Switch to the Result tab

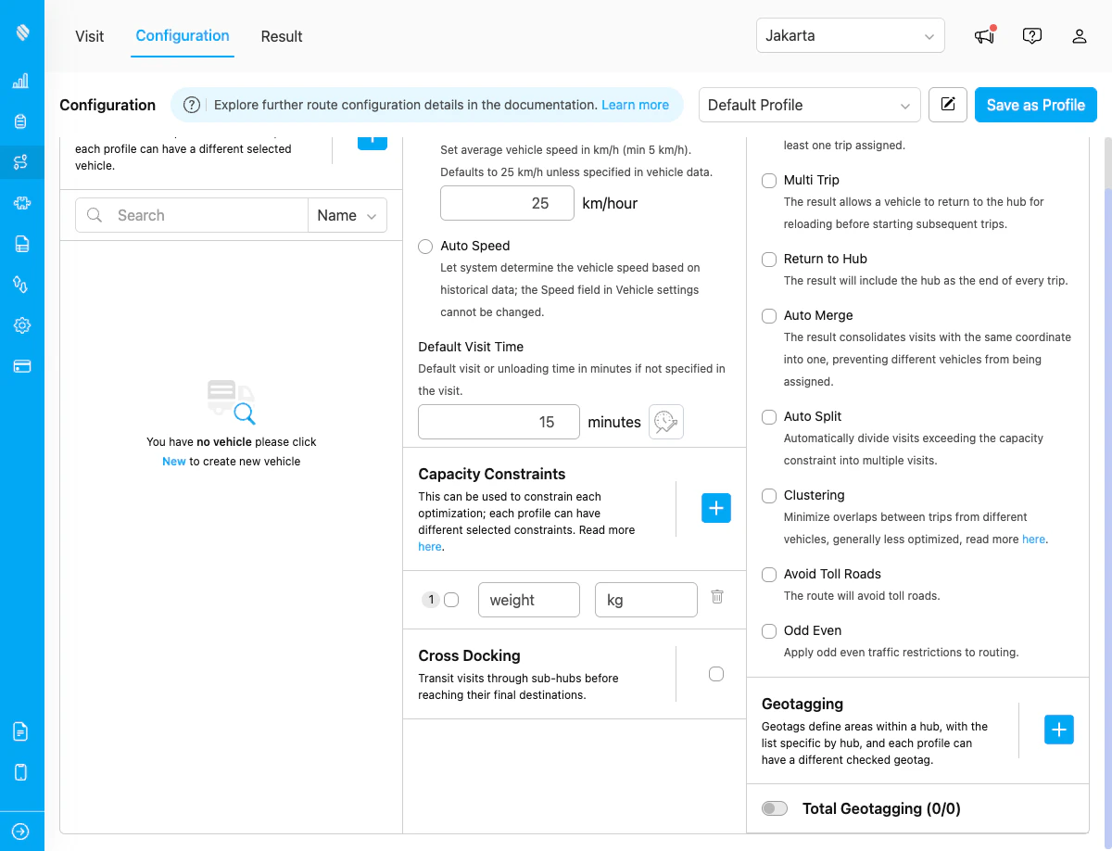coord(281,36)
